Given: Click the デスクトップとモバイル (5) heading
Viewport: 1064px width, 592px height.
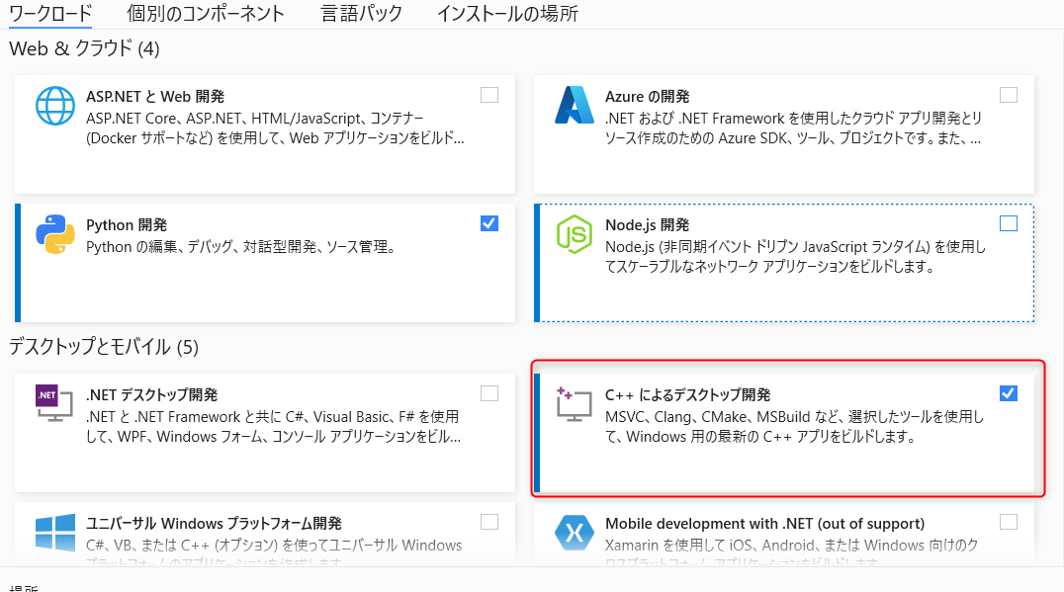Looking at the screenshot, I should [x=104, y=347].
